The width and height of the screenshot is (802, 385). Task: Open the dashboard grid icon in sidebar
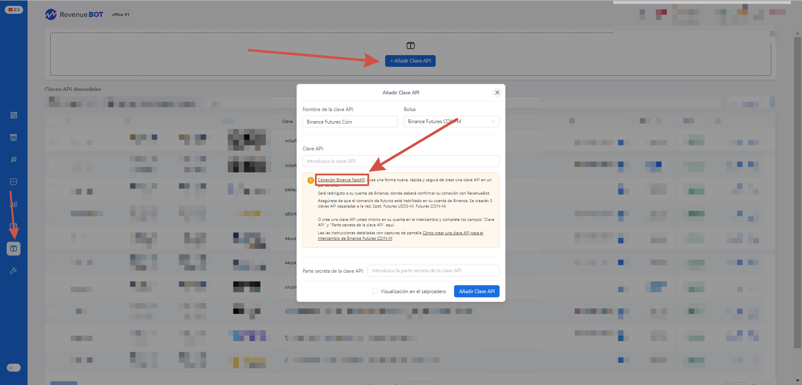click(x=14, y=115)
